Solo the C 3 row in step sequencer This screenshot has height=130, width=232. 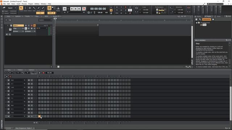32,116
